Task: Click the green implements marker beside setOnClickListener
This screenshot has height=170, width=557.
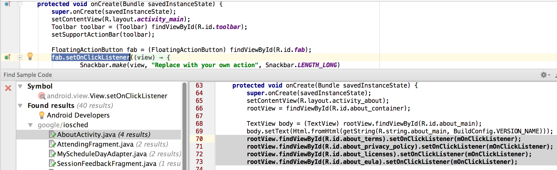Action: pos(7,57)
